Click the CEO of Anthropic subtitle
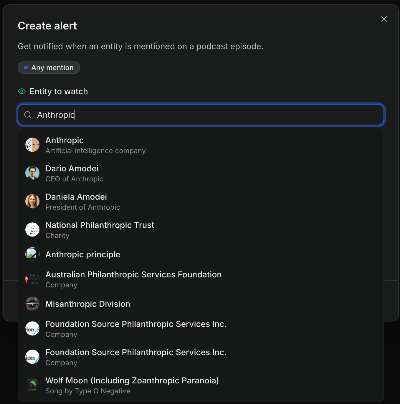 pyautogui.click(x=74, y=179)
